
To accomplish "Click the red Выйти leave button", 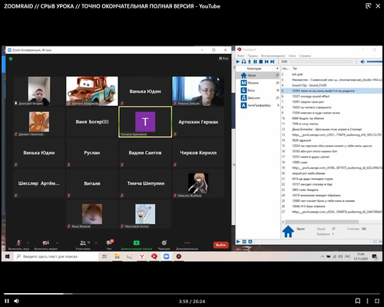I will tap(220, 245).
